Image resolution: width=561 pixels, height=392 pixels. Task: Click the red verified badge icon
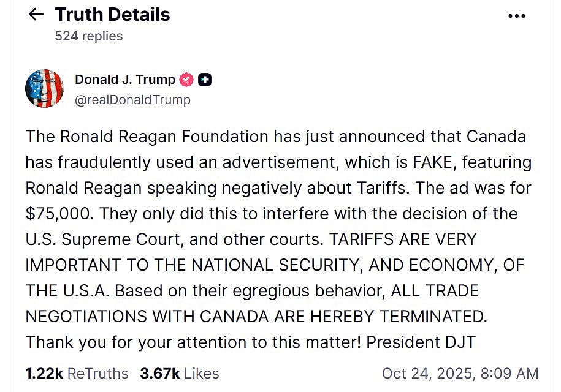[186, 80]
